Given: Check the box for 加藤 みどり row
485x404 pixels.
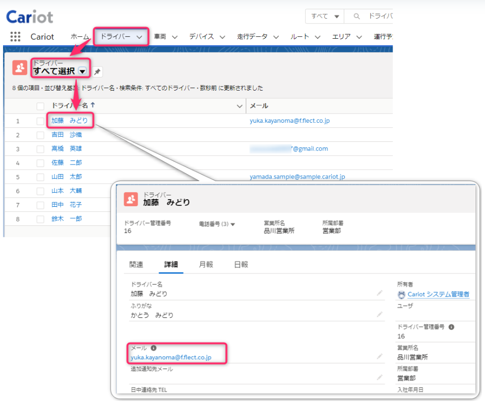Looking at the screenshot, I should tap(40, 121).
